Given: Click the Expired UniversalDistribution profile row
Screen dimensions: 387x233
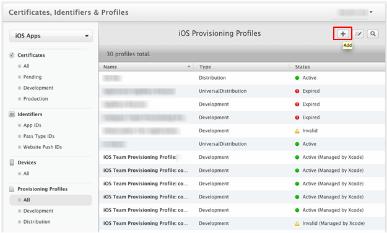Looking at the screenshot, I should (x=242, y=91).
